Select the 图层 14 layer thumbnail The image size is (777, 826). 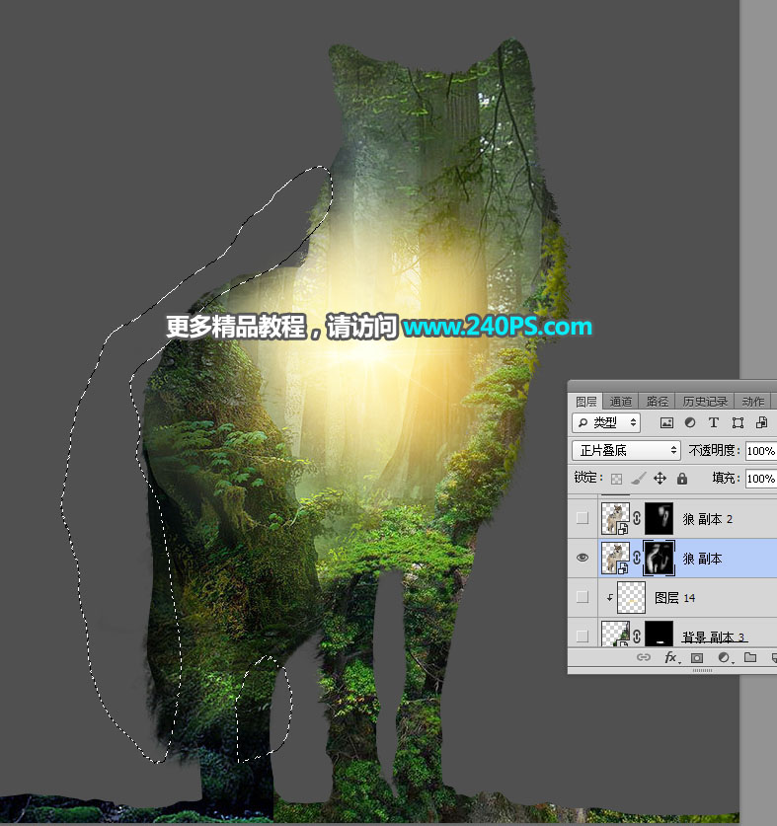(631, 597)
